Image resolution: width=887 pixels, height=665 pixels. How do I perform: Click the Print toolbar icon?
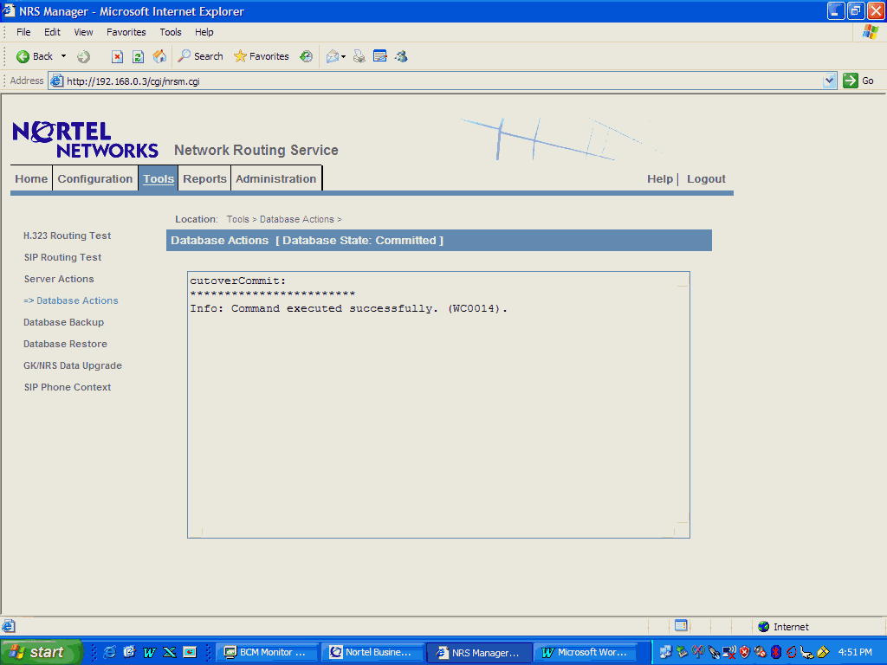tap(359, 56)
